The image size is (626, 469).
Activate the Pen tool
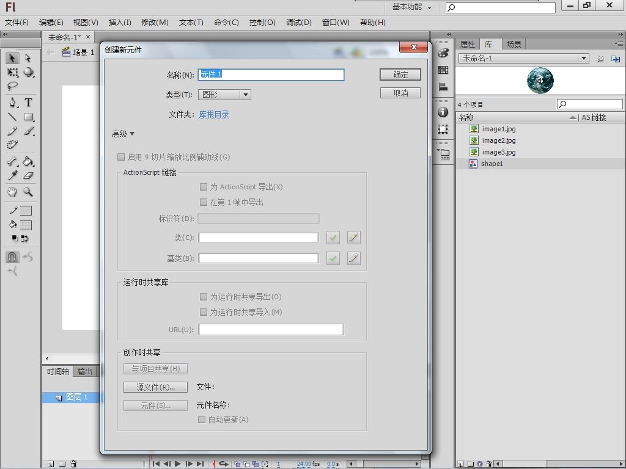tap(12, 103)
